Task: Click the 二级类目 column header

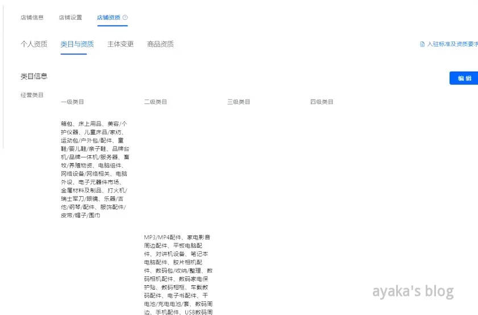Action: click(x=156, y=102)
